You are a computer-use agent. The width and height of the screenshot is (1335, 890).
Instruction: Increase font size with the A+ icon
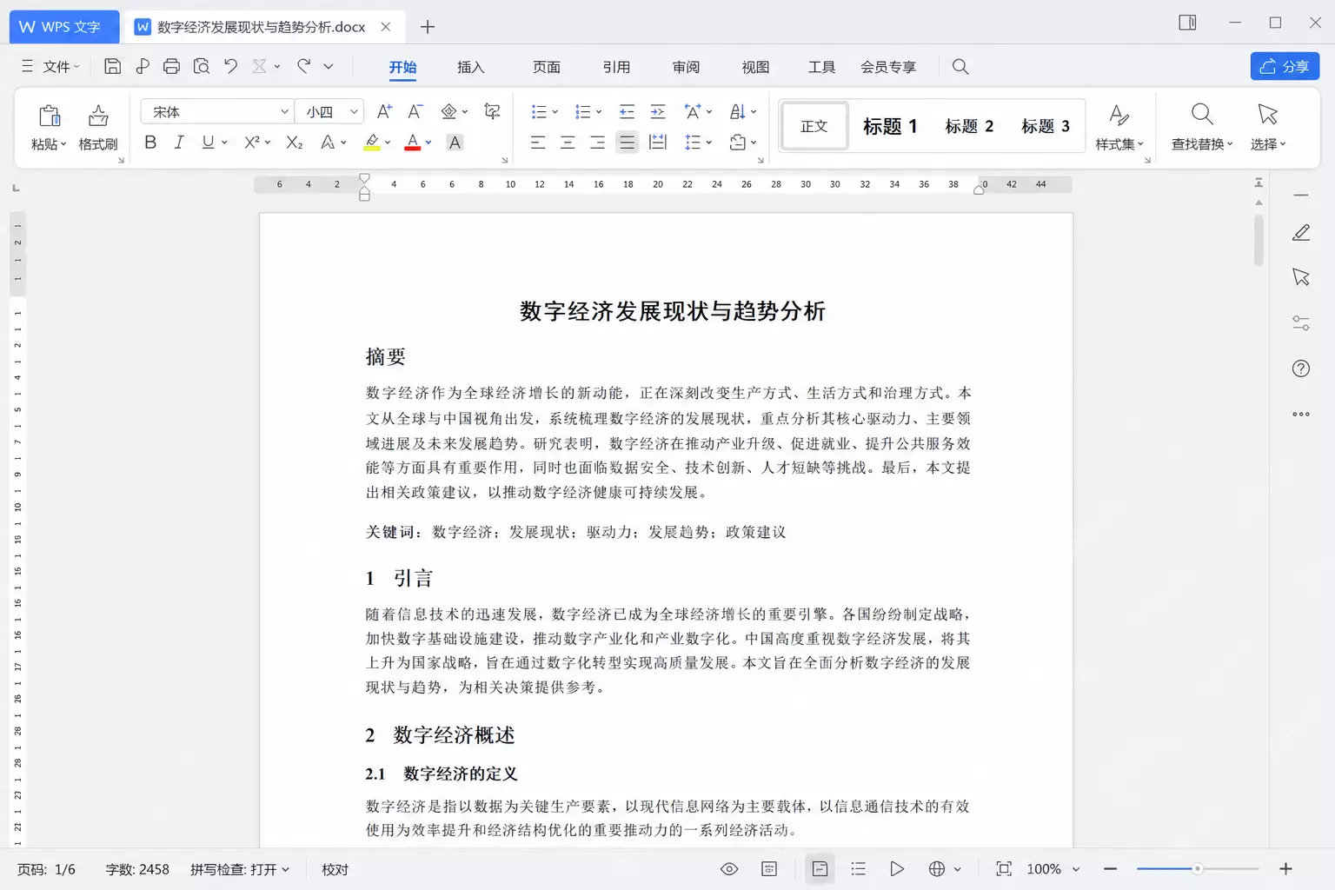coord(384,111)
